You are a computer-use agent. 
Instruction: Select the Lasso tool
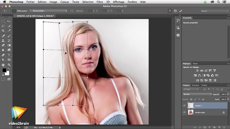coord(3,26)
